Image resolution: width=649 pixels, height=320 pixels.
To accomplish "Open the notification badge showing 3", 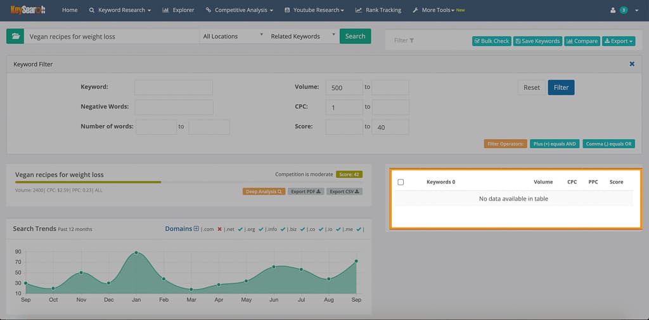I will (624, 10).
